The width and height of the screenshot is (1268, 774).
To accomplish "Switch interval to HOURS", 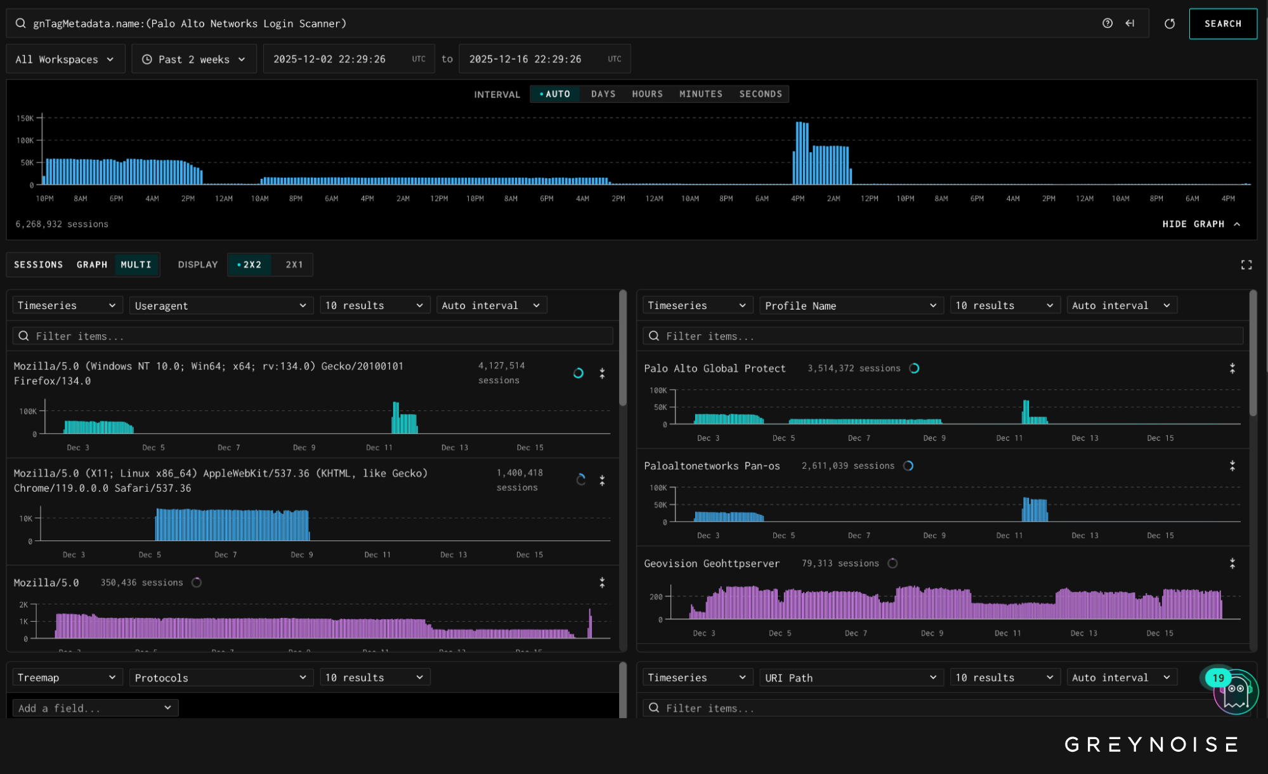I will click(647, 94).
